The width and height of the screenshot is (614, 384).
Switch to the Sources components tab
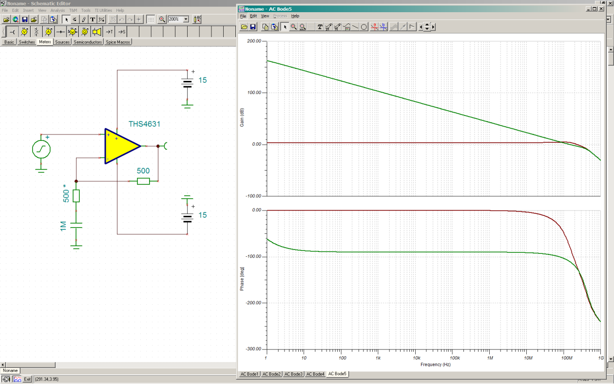[x=62, y=42]
